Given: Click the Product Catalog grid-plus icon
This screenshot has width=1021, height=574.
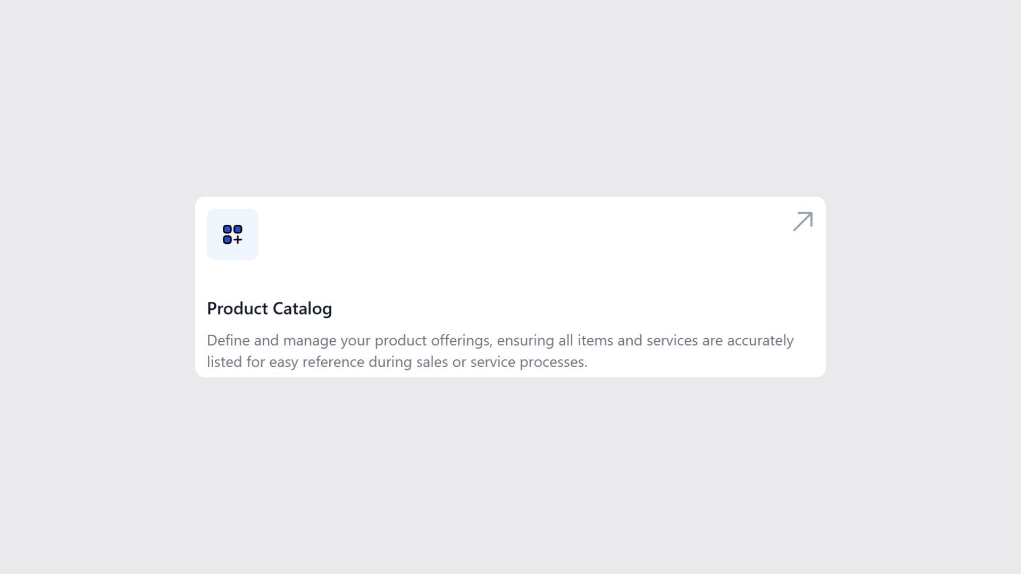Looking at the screenshot, I should 232,234.
